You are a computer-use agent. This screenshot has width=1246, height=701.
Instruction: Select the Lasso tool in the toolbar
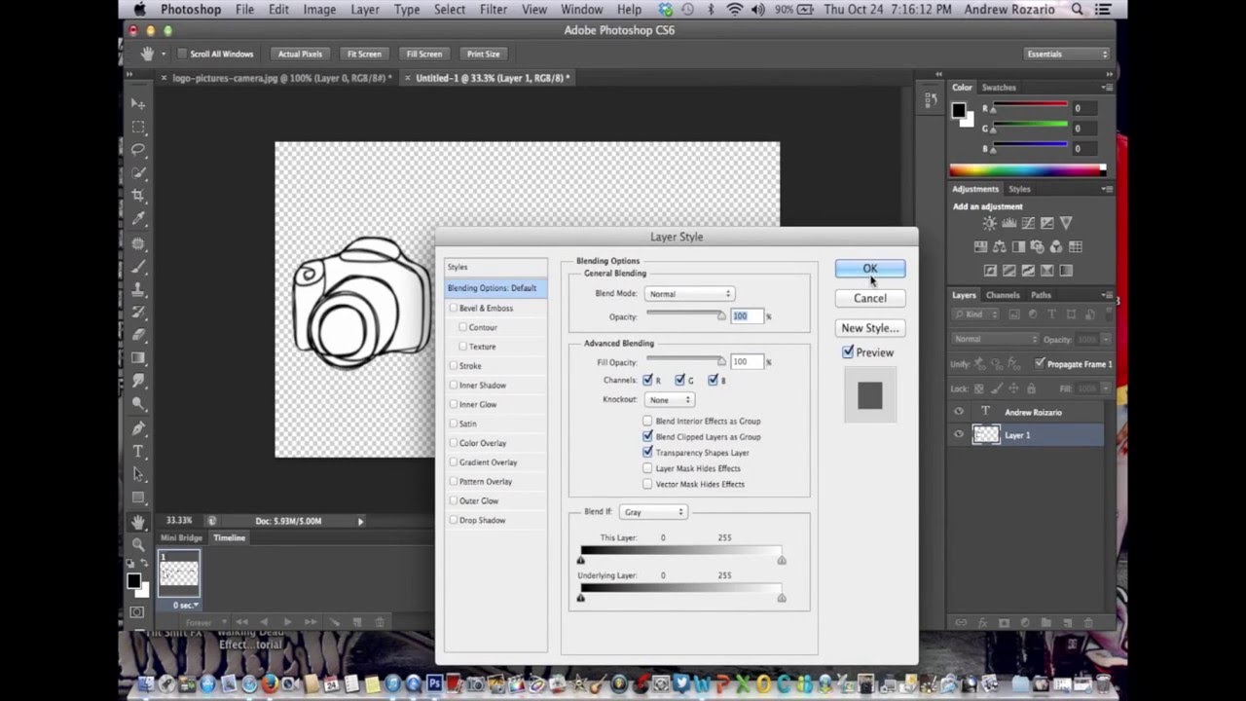138,150
